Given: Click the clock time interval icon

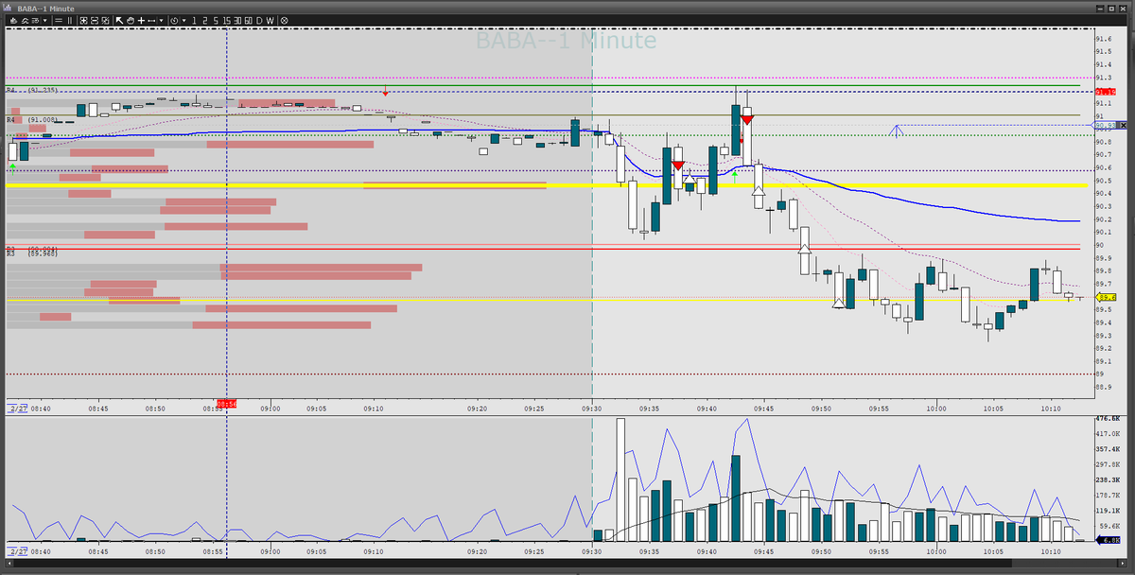Looking at the screenshot, I should [x=174, y=20].
